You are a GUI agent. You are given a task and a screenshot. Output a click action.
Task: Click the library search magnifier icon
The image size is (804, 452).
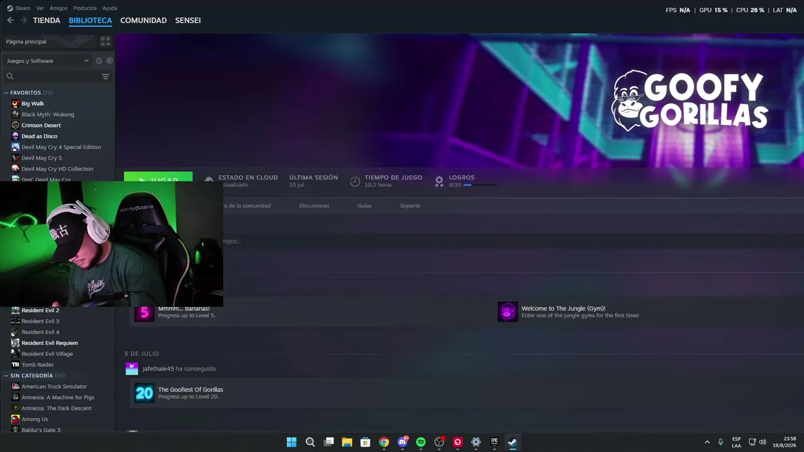10,77
